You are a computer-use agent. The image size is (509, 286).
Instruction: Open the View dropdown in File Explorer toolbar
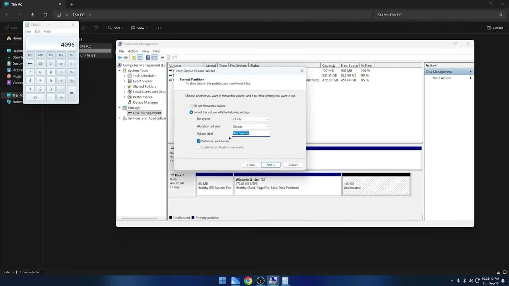[139, 28]
